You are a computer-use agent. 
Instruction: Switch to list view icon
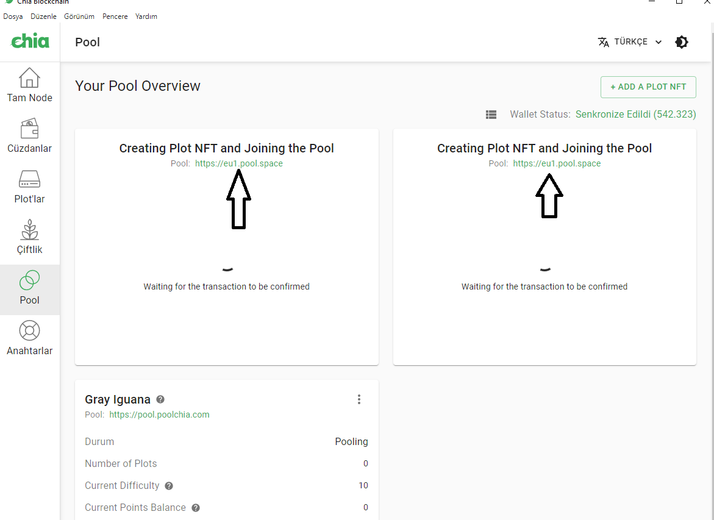(x=491, y=115)
